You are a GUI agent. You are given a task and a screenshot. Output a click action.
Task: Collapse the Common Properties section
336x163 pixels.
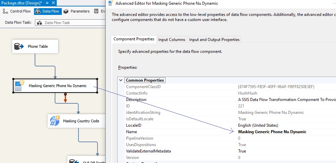[121, 80]
